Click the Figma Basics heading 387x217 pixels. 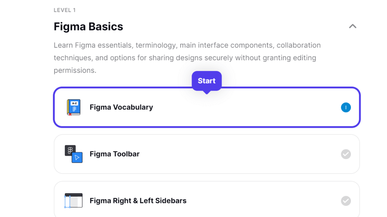[x=88, y=26]
